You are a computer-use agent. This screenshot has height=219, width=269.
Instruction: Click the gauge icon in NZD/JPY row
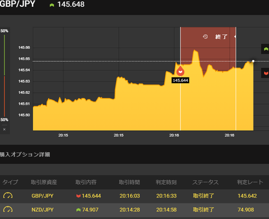point(8,209)
